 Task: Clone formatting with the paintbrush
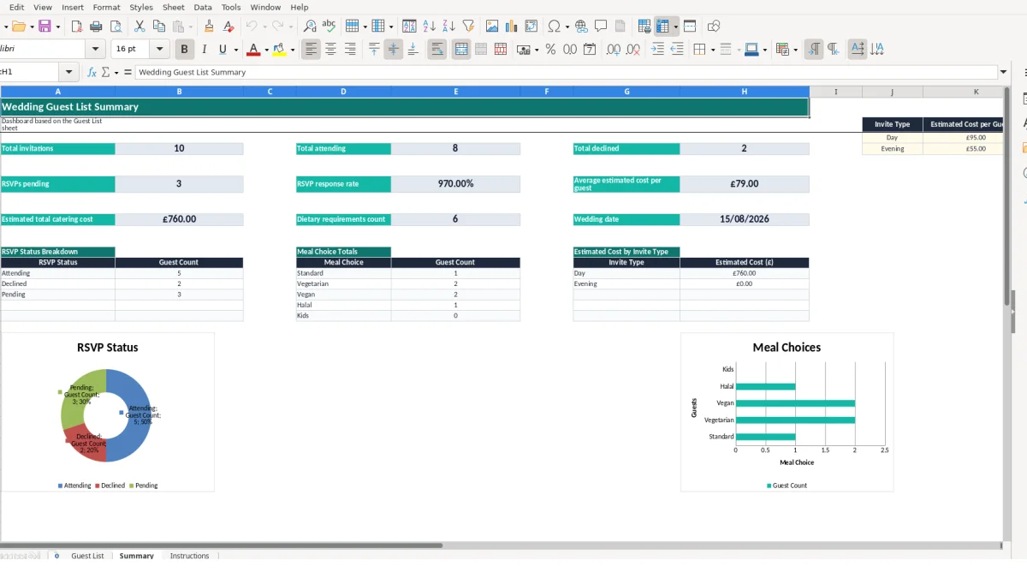(209, 27)
